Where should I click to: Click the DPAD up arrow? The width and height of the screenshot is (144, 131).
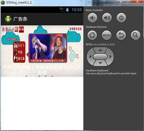(x=100, y=50)
